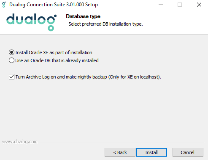The image size is (208, 160).
Task: Select Install Oracle XE as part of installation
Action: click(11, 52)
